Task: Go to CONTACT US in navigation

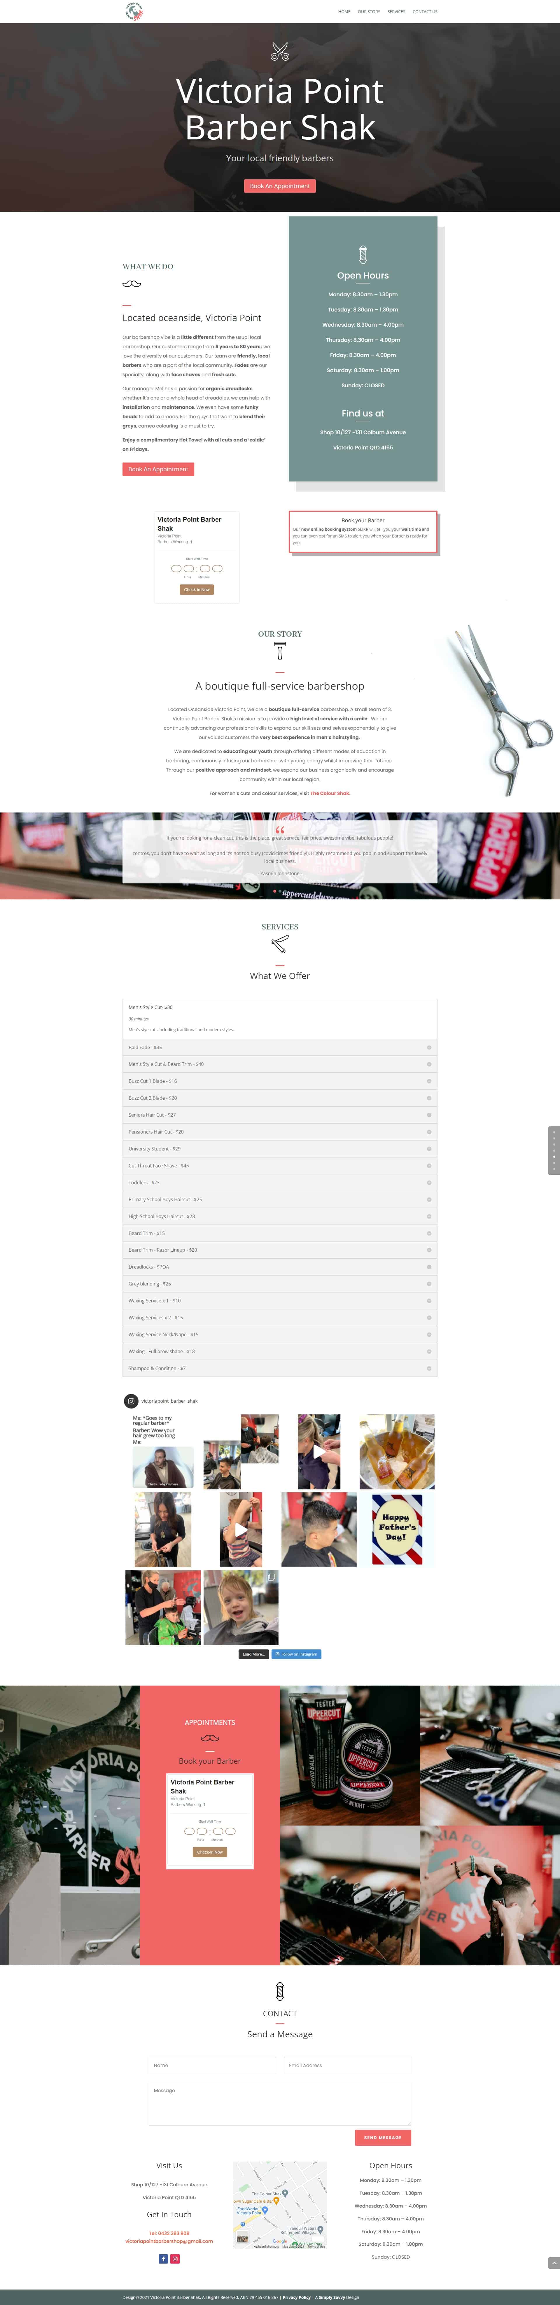Action: 425,12
